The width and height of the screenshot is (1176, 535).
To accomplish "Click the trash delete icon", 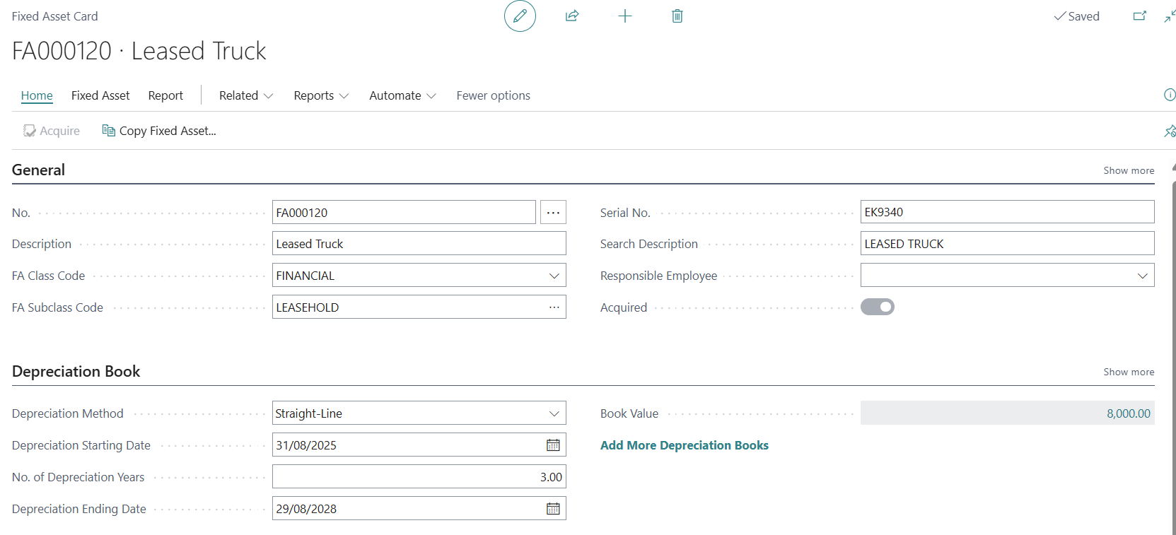I will 677,16.
